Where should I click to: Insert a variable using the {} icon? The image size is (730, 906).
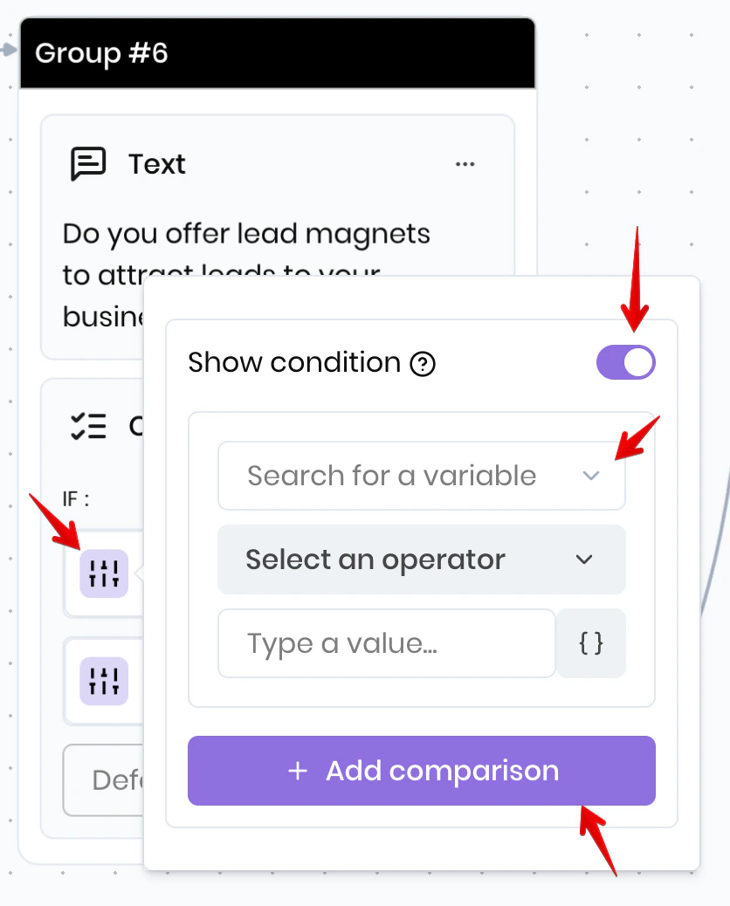pyautogui.click(x=591, y=643)
